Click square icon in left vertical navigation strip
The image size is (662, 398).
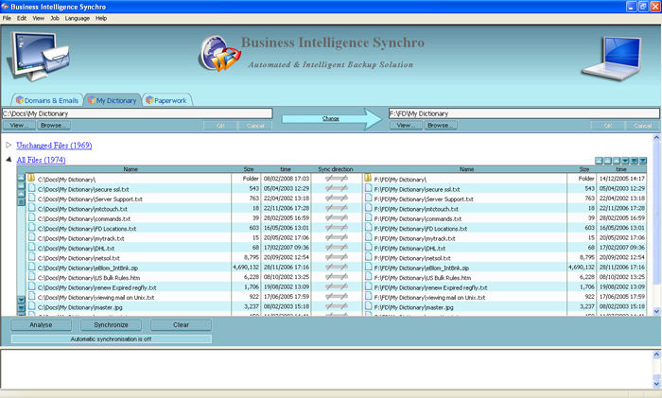tap(21, 202)
